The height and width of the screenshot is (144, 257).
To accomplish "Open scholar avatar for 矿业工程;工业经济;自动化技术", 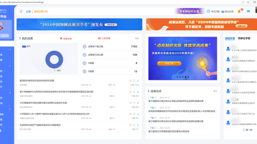I will tap(228, 48).
